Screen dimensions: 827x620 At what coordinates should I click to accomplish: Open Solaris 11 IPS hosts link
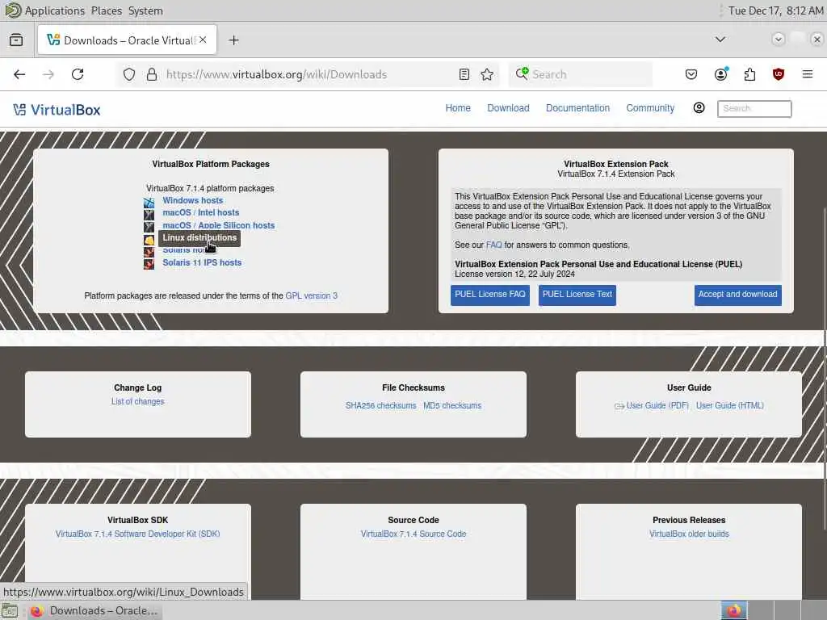coord(202,262)
